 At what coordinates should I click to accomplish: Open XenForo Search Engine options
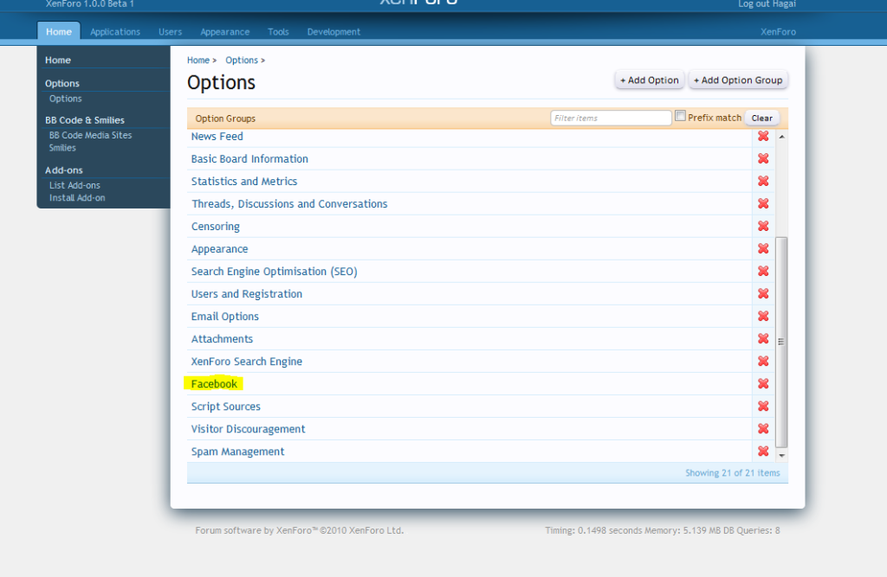(x=247, y=362)
